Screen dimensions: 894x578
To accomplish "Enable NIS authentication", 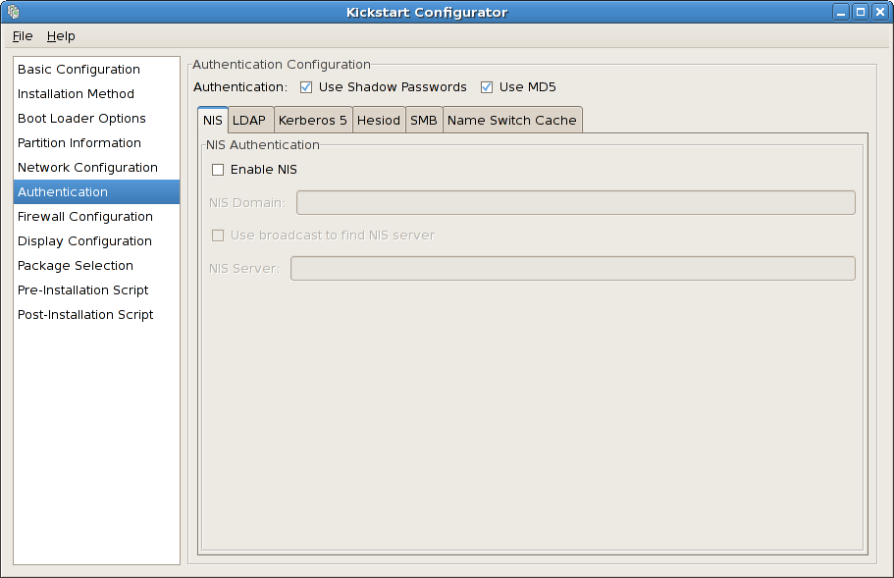I will point(218,169).
